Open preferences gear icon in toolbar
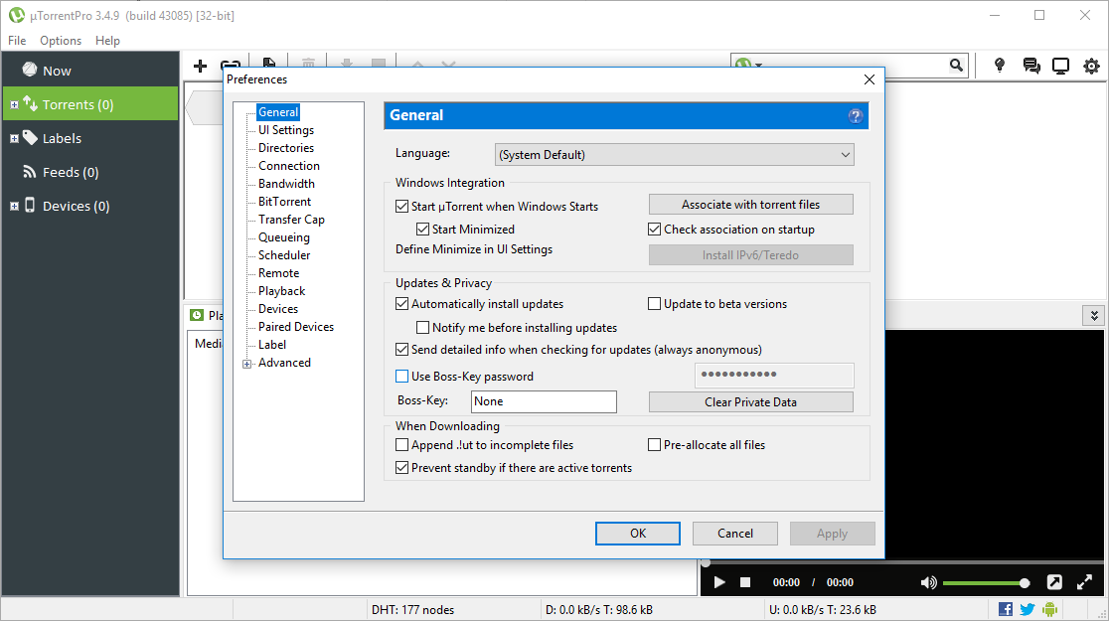This screenshot has width=1109, height=621. pos(1091,66)
